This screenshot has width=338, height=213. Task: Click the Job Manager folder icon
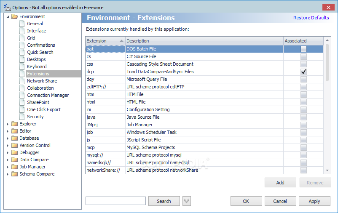[14, 167]
